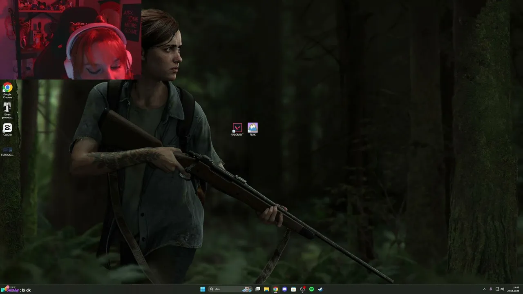Switch to Google Chrome on the taskbar
The image size is (523, 294).
pos(276,289)
